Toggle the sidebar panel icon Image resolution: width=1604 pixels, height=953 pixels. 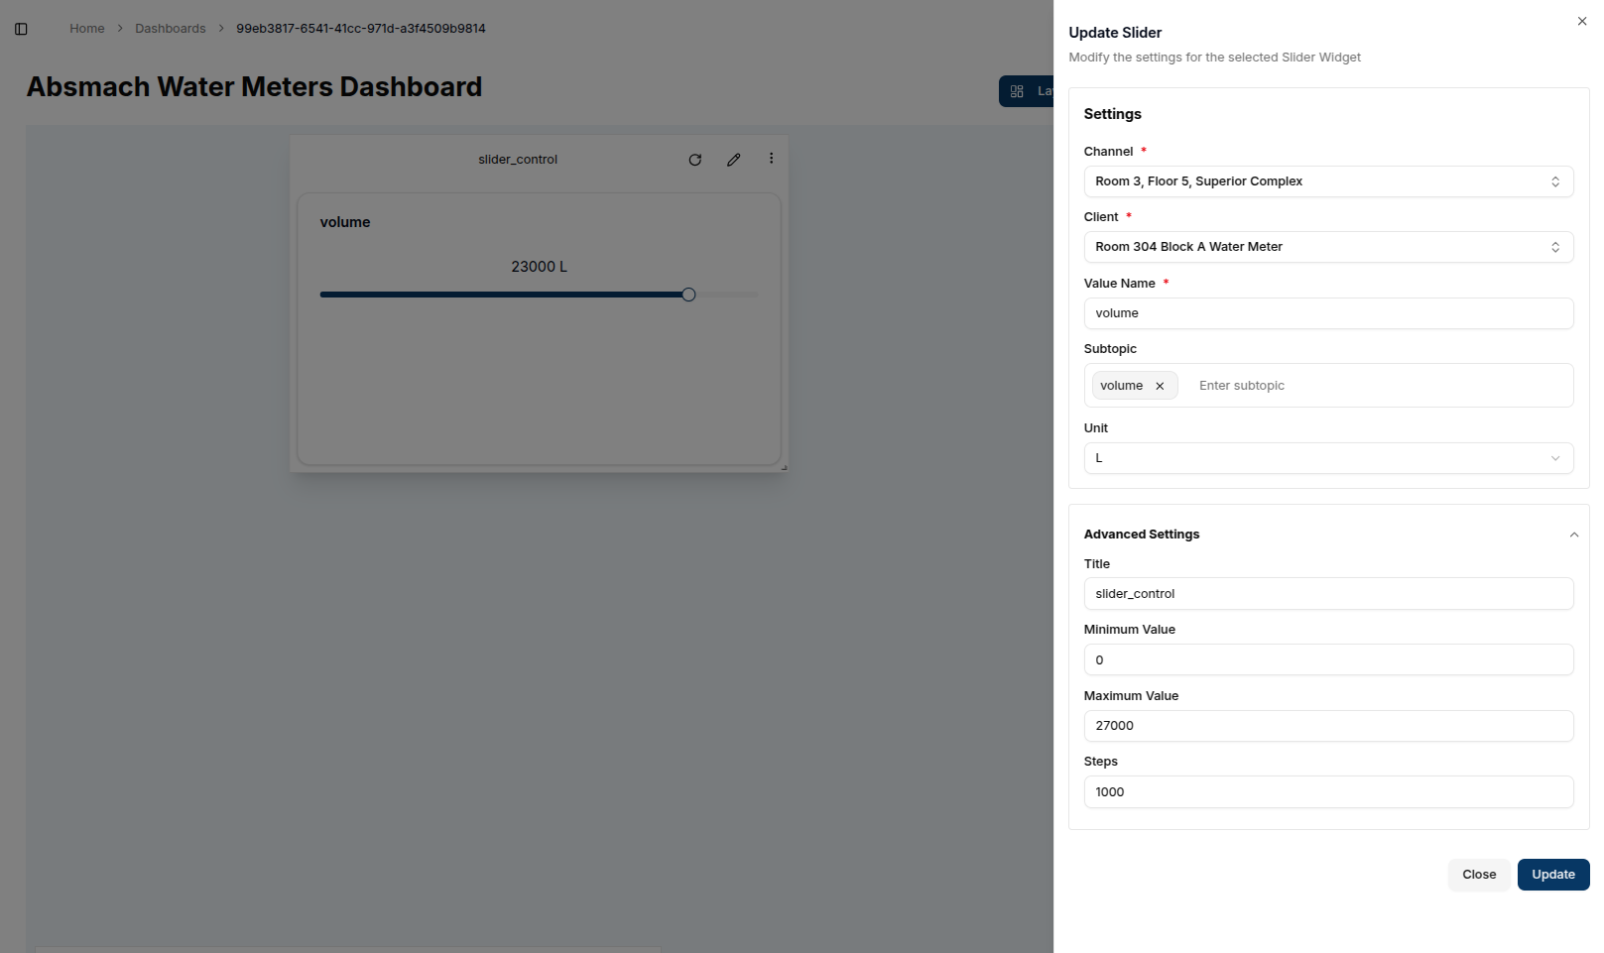(21, 29)
